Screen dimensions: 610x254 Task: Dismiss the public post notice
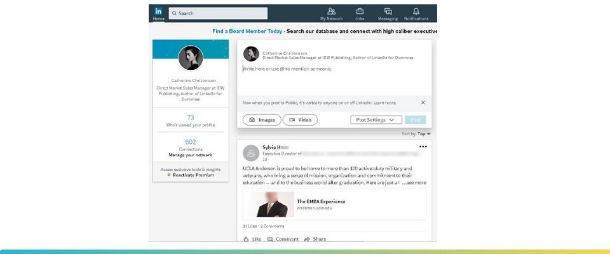coord(423,103)
